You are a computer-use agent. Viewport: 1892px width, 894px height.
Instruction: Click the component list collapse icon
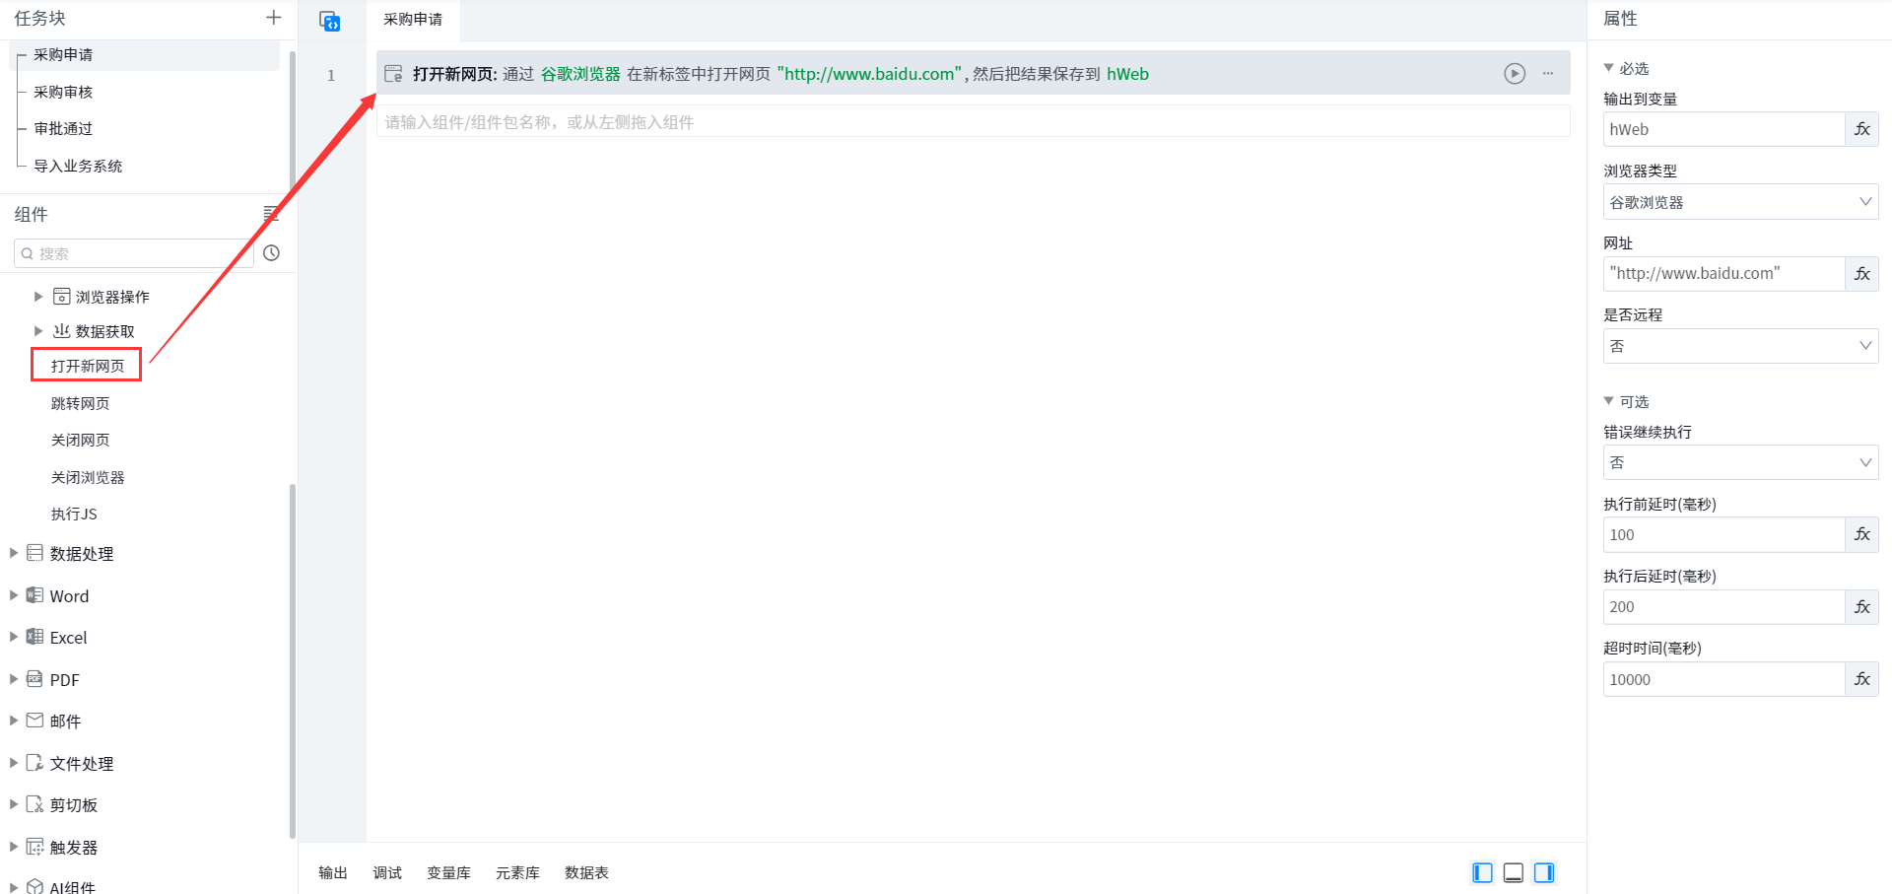click(x=271, y=214)
